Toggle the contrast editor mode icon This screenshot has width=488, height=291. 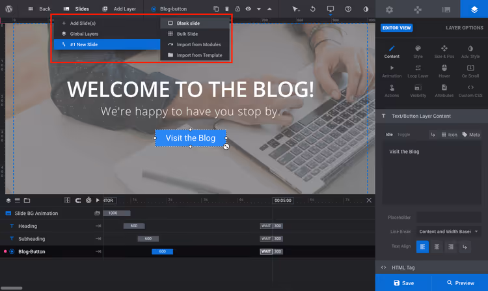(366, 9)
